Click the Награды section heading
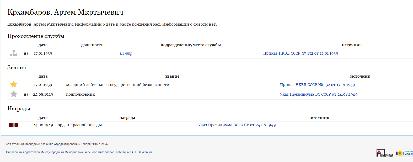The image size is (413, 162). pos(19,108)
